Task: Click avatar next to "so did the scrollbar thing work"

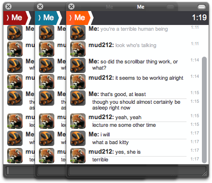Action: [78, 65]
